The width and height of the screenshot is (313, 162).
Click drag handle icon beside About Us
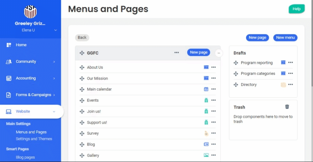coord(82,67)
